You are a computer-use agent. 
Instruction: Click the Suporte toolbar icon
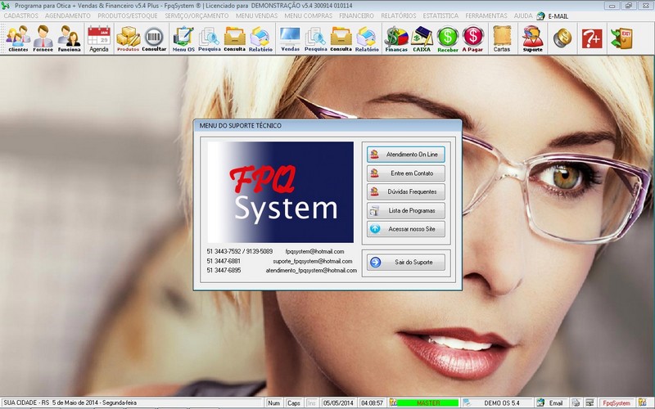point(532,38)
